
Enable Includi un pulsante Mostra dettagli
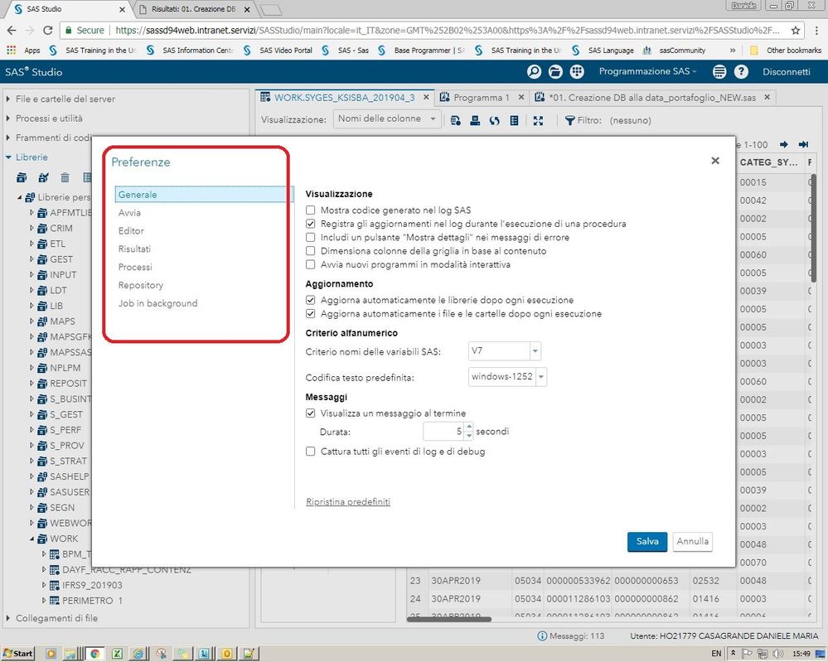click(x=311, y=238)
